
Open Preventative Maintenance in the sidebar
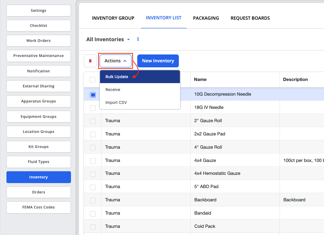(39, 56)
